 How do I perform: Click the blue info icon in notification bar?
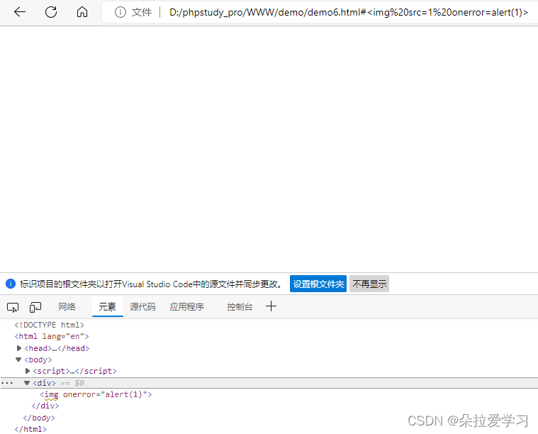coord(11,284)
